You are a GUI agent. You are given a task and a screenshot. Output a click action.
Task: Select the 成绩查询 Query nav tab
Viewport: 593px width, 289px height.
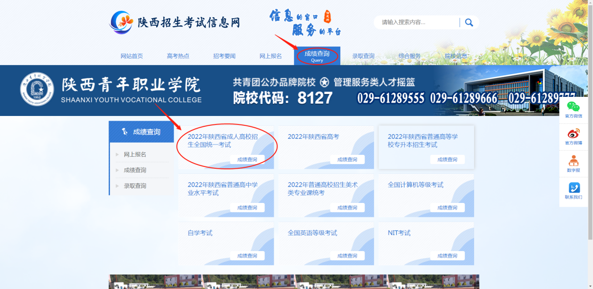point(317,56)
